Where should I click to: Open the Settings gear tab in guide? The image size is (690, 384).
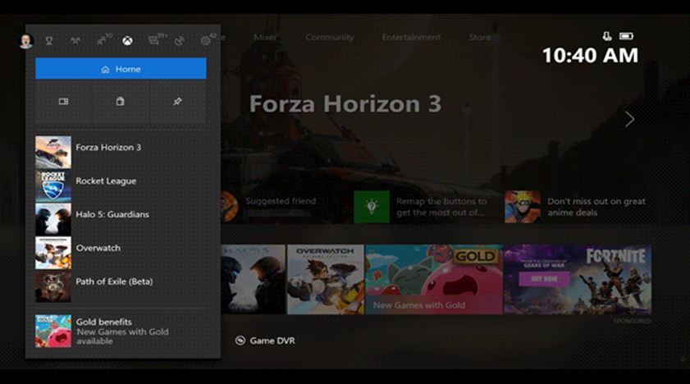(207, 40)
